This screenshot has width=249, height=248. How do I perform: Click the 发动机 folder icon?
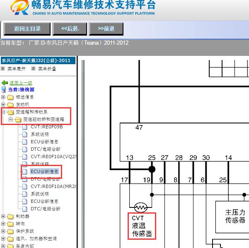click(x=10, y=105)
